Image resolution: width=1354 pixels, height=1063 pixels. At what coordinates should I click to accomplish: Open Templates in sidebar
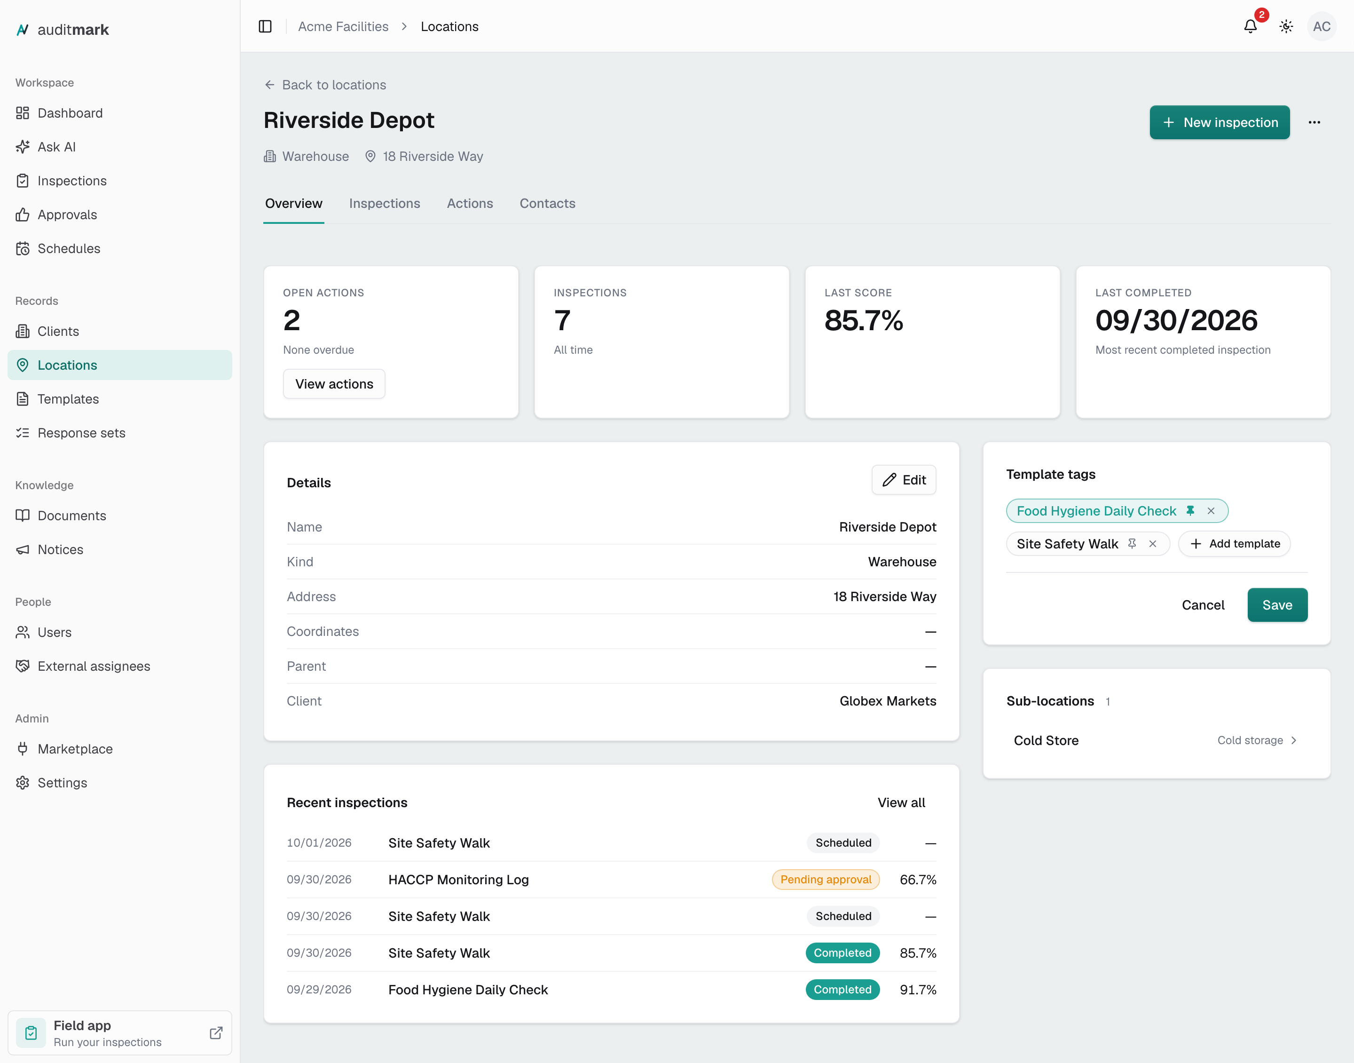[119, 398]
